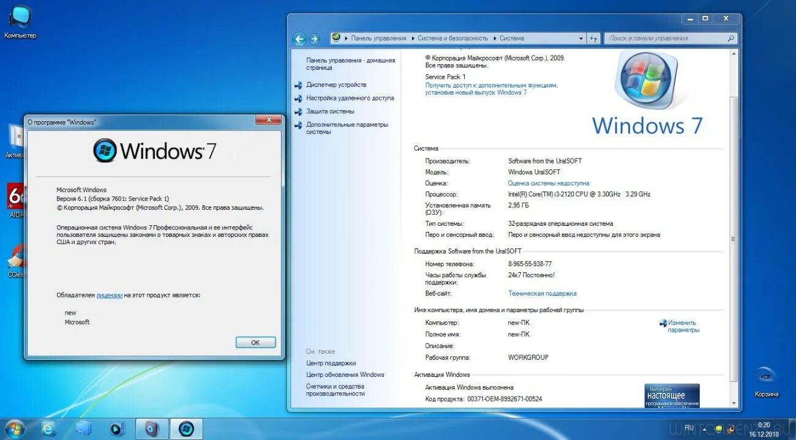796x440 pixels.
Task: Show hidden tray icons arrow
Action: click(x=704, y=429)
